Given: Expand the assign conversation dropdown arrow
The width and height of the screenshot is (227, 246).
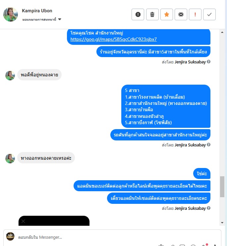Looking at the screenshot, I should tap(60, 19).
